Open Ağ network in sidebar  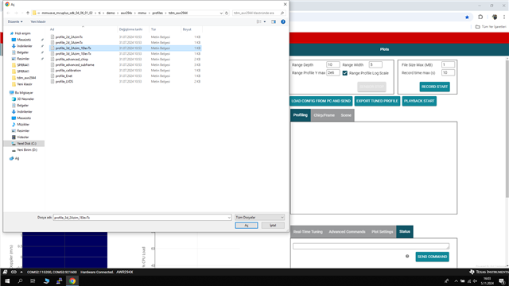[17, 159]
